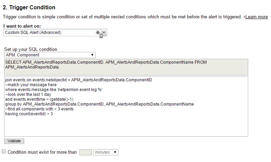
Task: Open the Learn more link
Action: [x=256, y=17]
